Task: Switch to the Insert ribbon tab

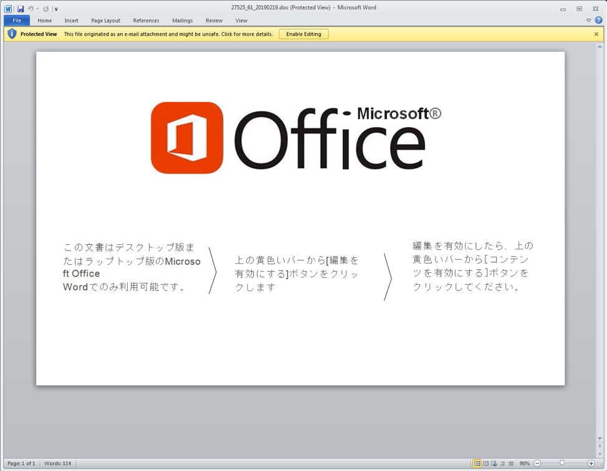Action: point(71,21)
